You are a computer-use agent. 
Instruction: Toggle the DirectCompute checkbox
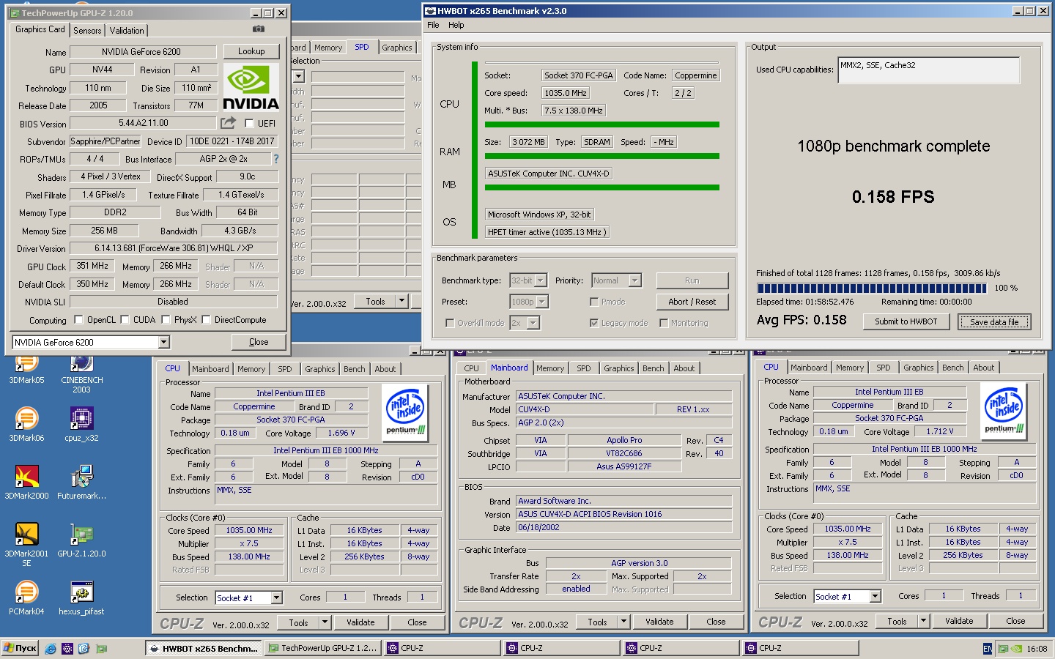click(x=206, y=320)
